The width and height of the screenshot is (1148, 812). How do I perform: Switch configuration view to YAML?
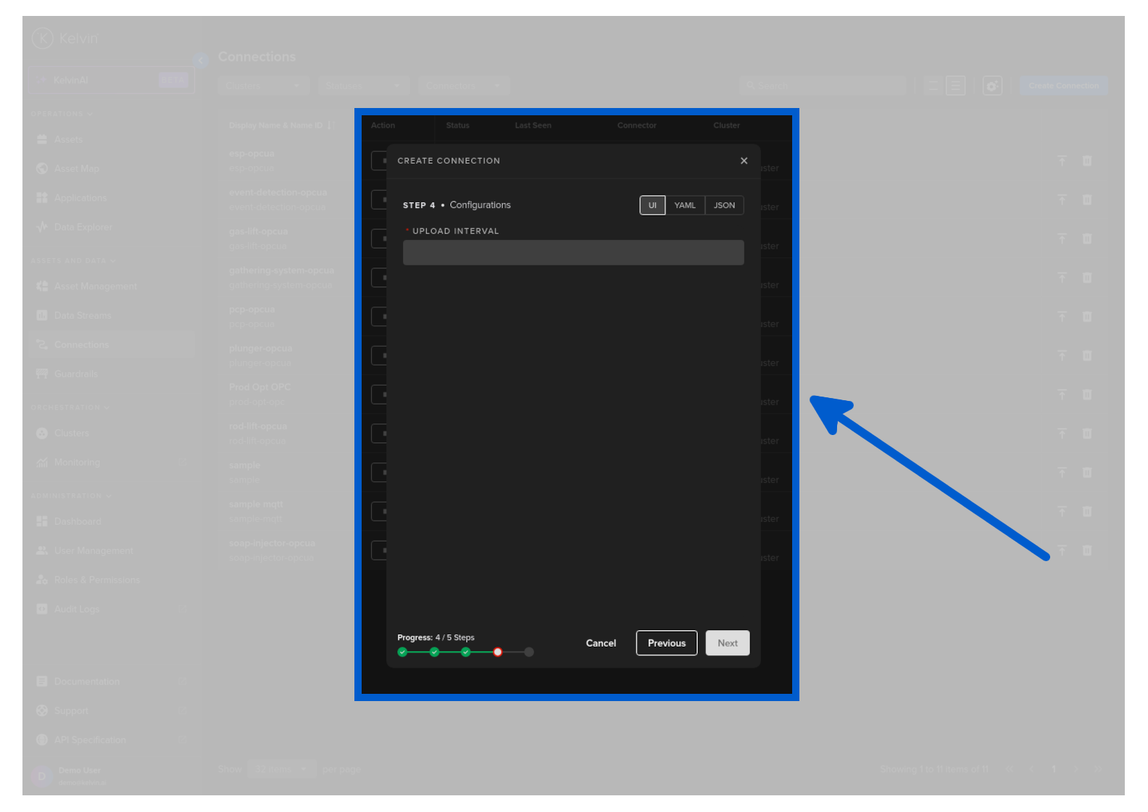[684, 205]
